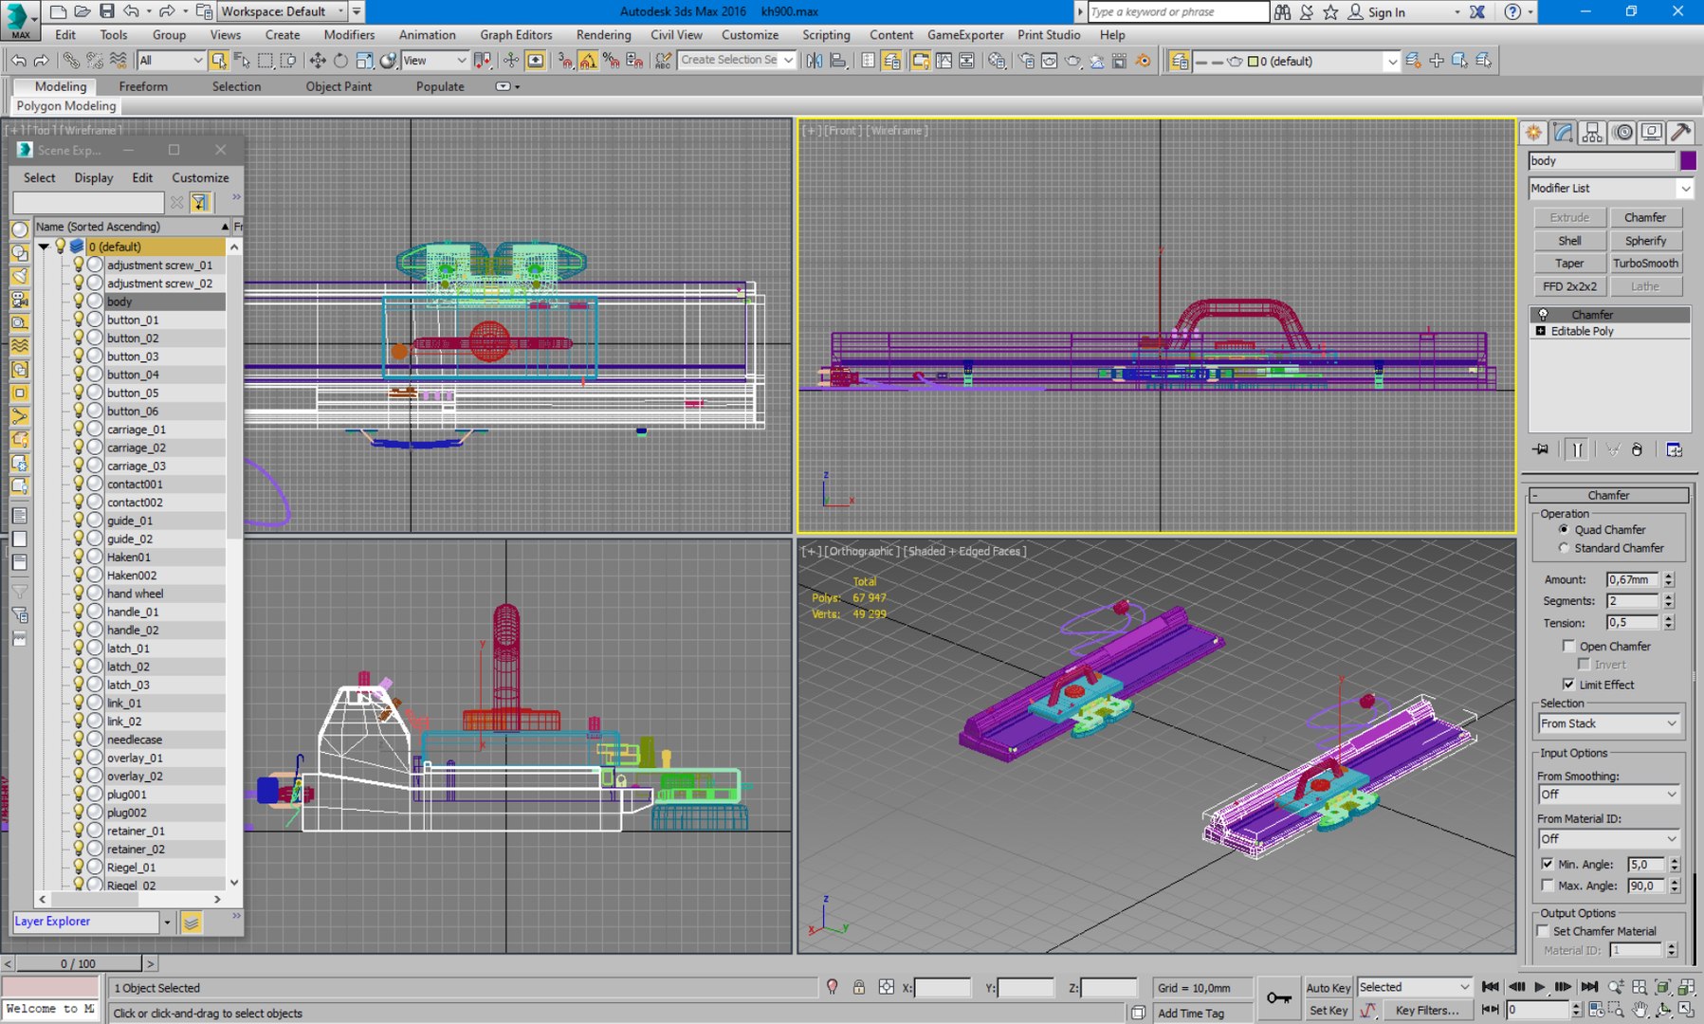Enable the Max. Angle checkbox
This screenshot has width=1704, height=1024.
(1548, 886)
